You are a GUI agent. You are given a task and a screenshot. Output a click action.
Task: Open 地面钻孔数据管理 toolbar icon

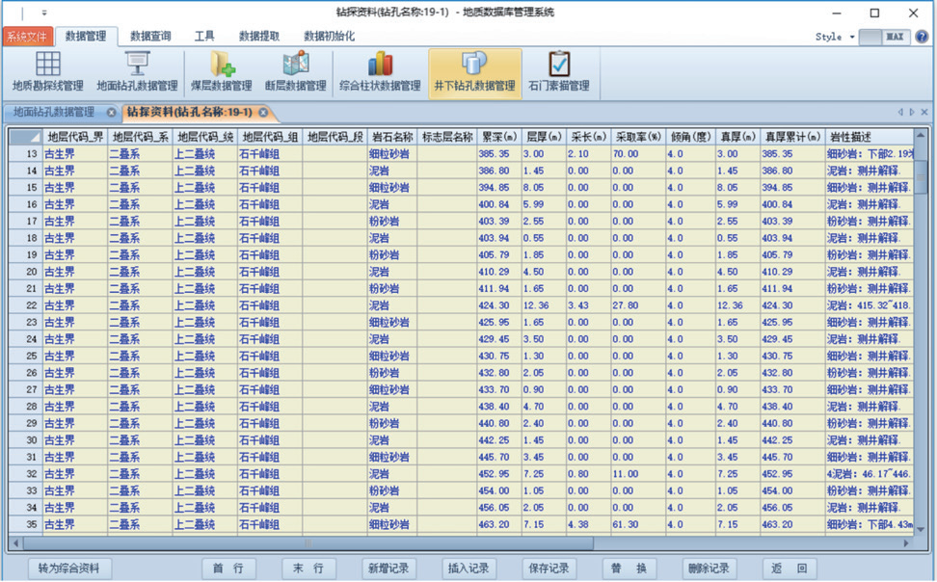click(x=138, y=64)
